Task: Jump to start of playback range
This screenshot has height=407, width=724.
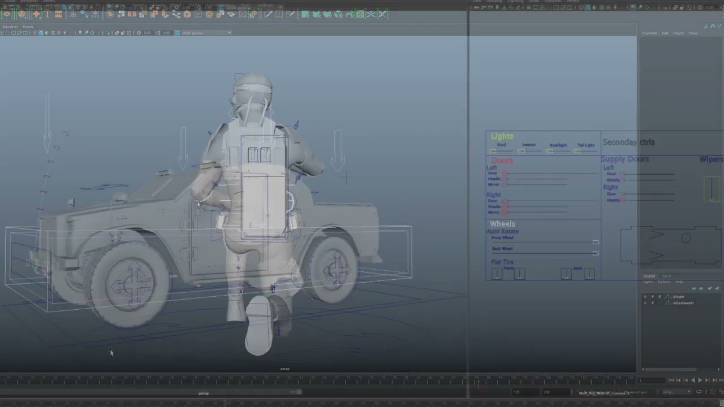Action: 671,380
